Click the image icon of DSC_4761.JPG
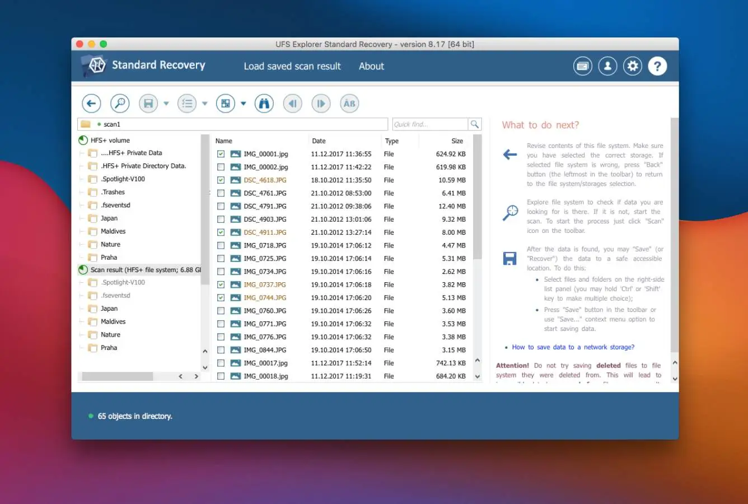Viewport: 748px width, 504px height. click(236, 193)
